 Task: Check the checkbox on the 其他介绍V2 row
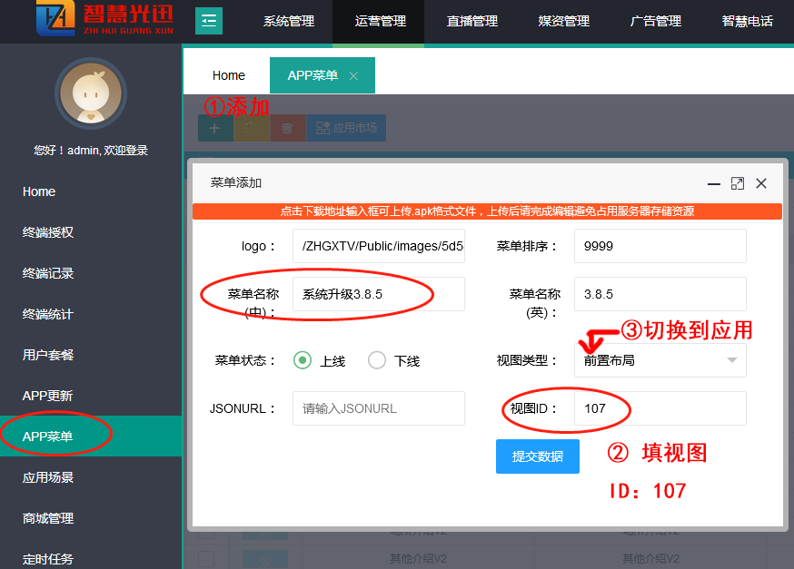point(206,558)
